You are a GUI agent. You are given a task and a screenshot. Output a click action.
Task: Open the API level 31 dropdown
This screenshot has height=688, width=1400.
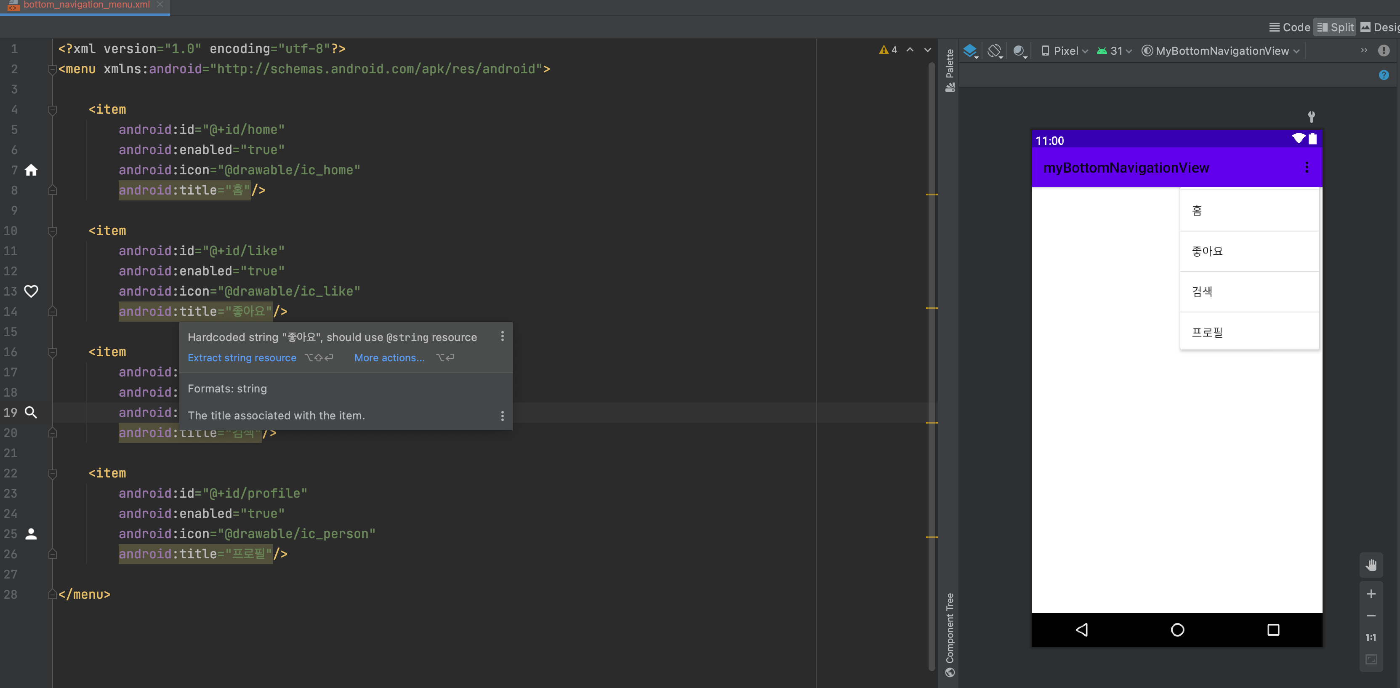(1114, 51)
